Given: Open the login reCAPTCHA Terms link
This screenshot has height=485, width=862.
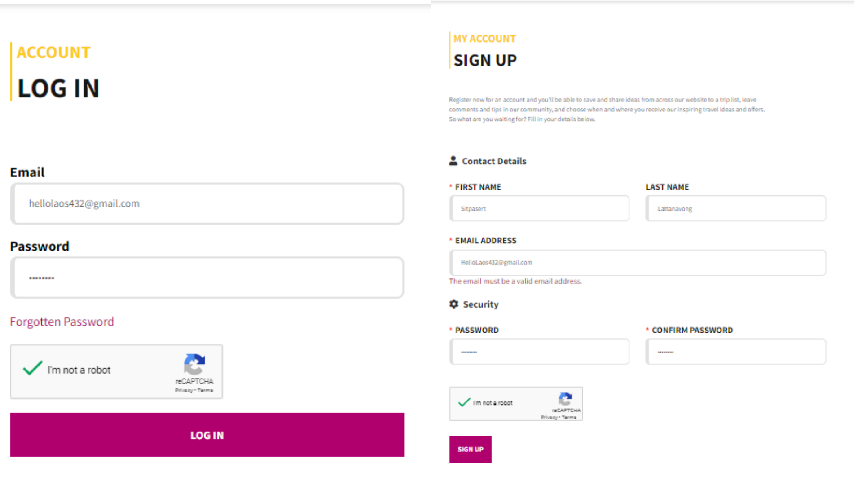Looking at the screenshot, I should tap(205, 390).
